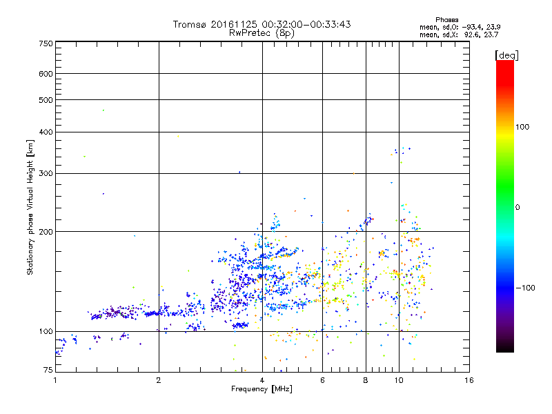This screenshot has height=414, width=552.
Task: Click the y-axis tick label '750'
Action: 46,43
